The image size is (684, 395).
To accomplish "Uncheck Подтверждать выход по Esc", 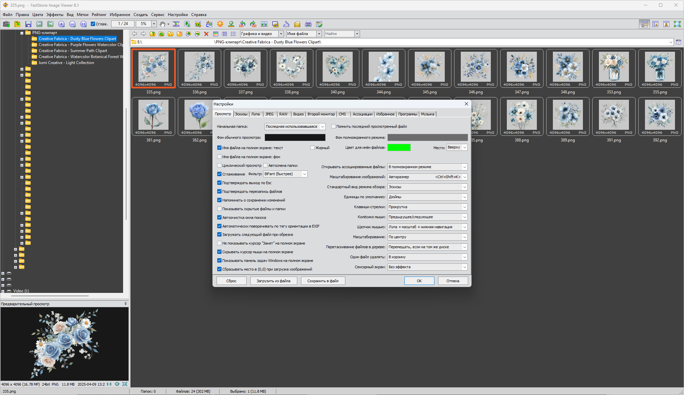I will tap(220, 183).
